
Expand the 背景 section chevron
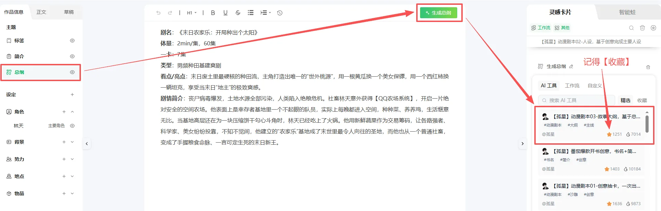(x=72, y=142)
